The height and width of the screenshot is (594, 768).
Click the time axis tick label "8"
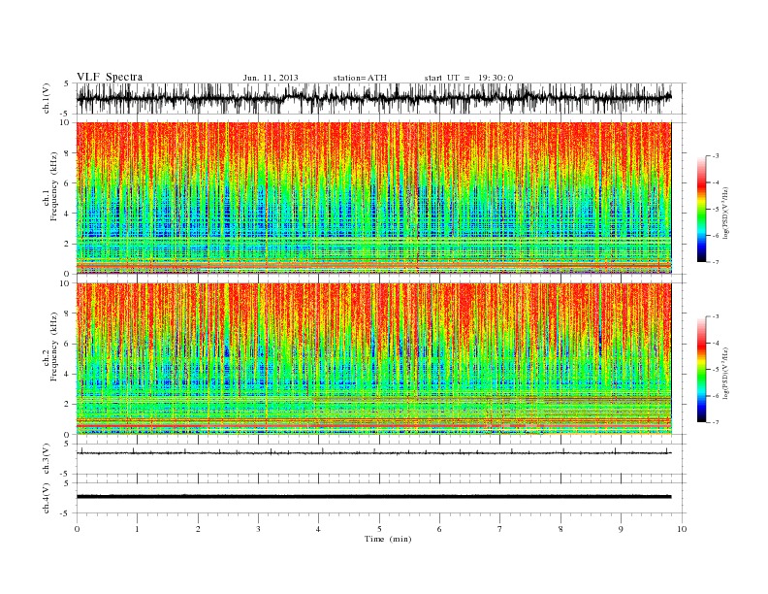560,529
